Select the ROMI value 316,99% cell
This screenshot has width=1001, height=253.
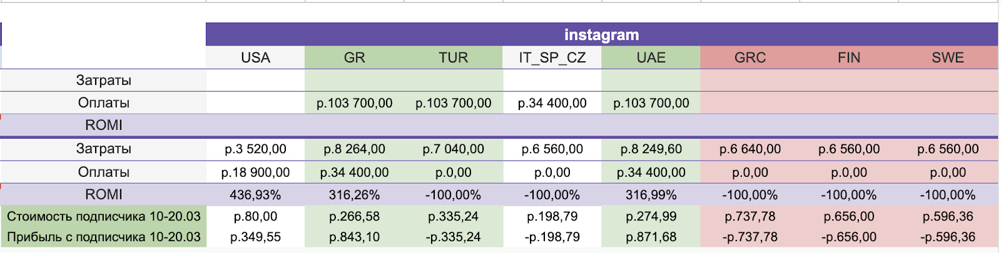651,195
